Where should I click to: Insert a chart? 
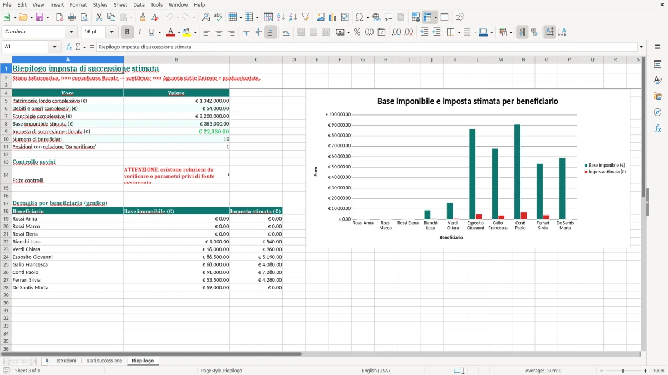[x=333, y=17]
